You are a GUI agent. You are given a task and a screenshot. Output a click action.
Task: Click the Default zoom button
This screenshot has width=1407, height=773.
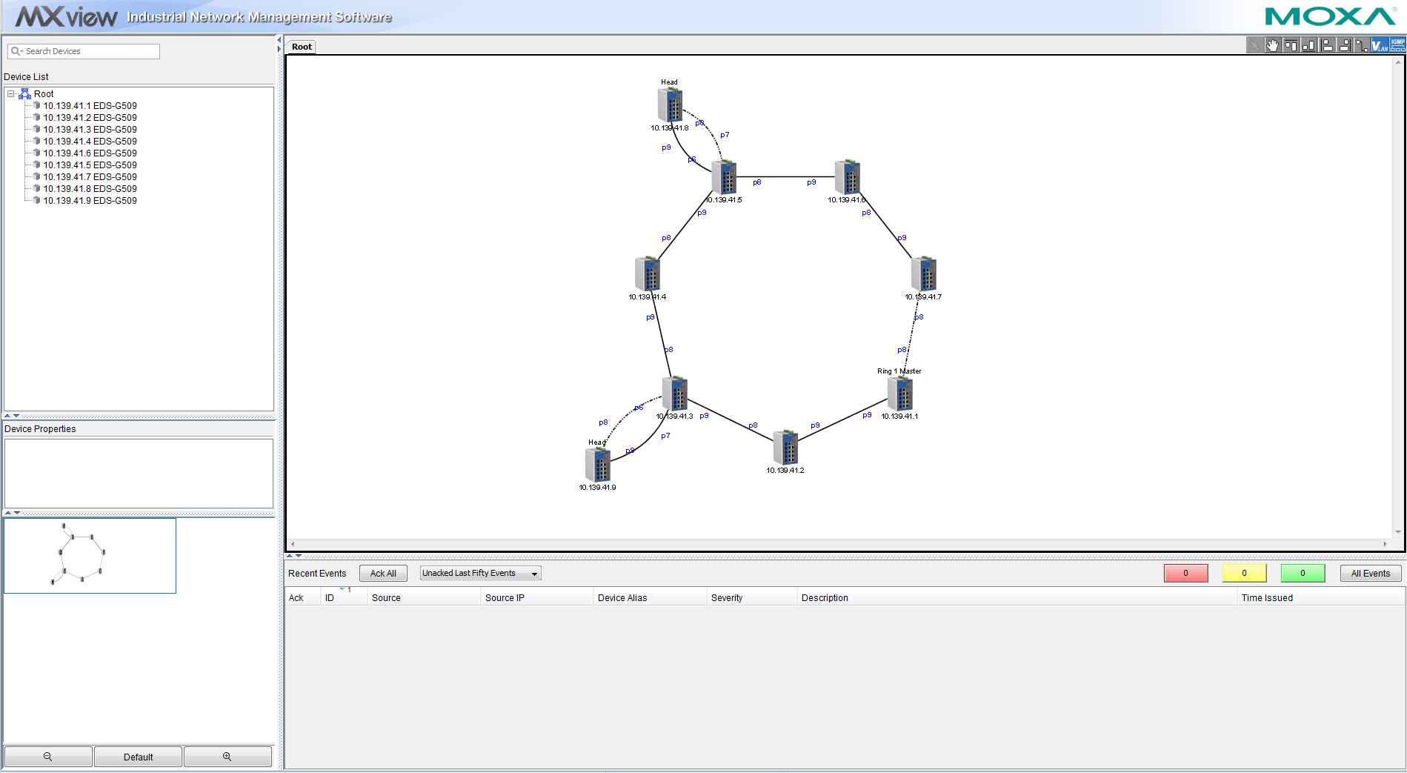pyautogui.click(x=138, y=757)
